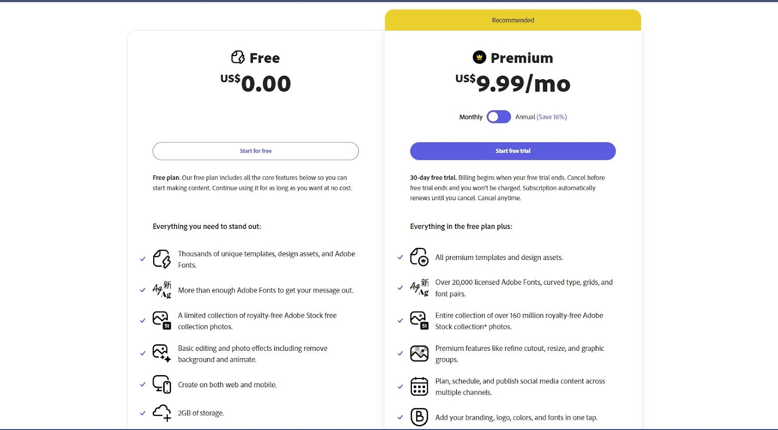Click the Start for free button
This screenshot has height=430, width=778.
pyautogui.click(x=256, y=151)
